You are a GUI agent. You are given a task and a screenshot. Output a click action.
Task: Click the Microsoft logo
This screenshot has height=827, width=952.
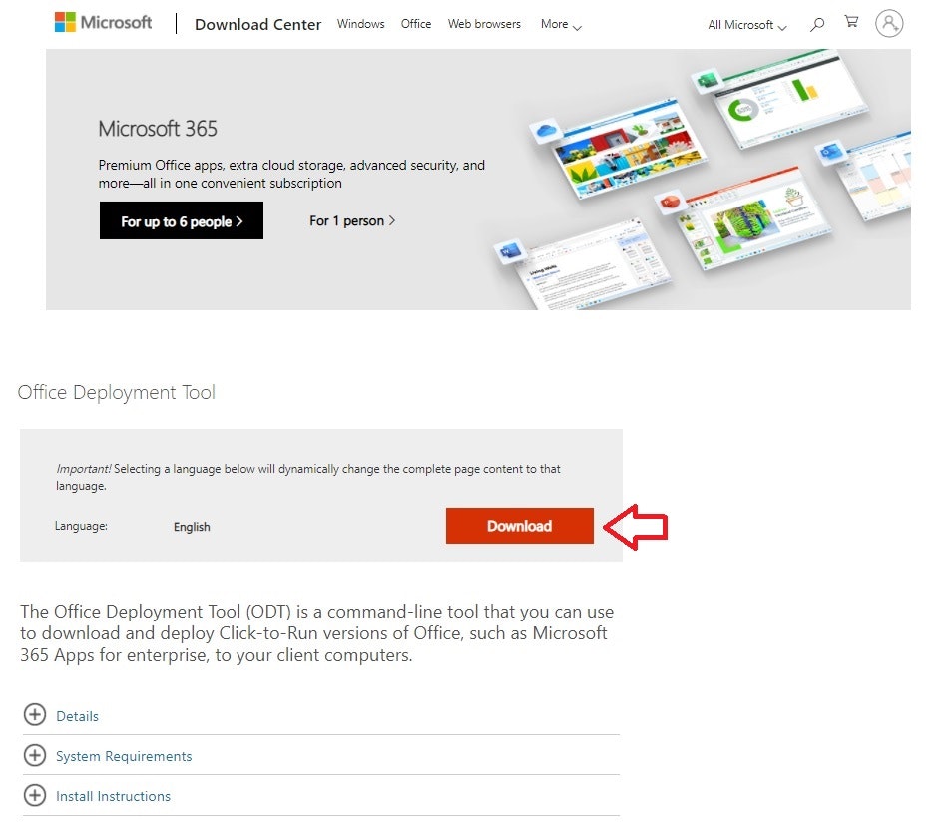click(103, 23)
